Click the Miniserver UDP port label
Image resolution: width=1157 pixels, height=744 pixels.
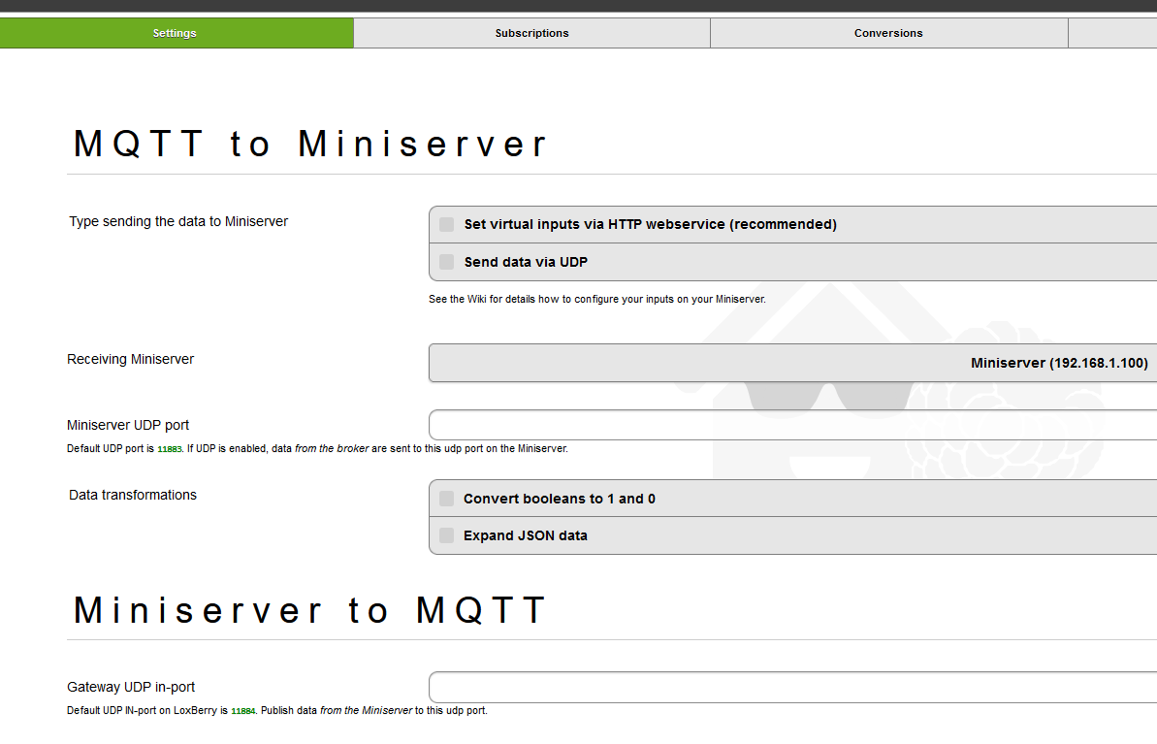(128, 425)
